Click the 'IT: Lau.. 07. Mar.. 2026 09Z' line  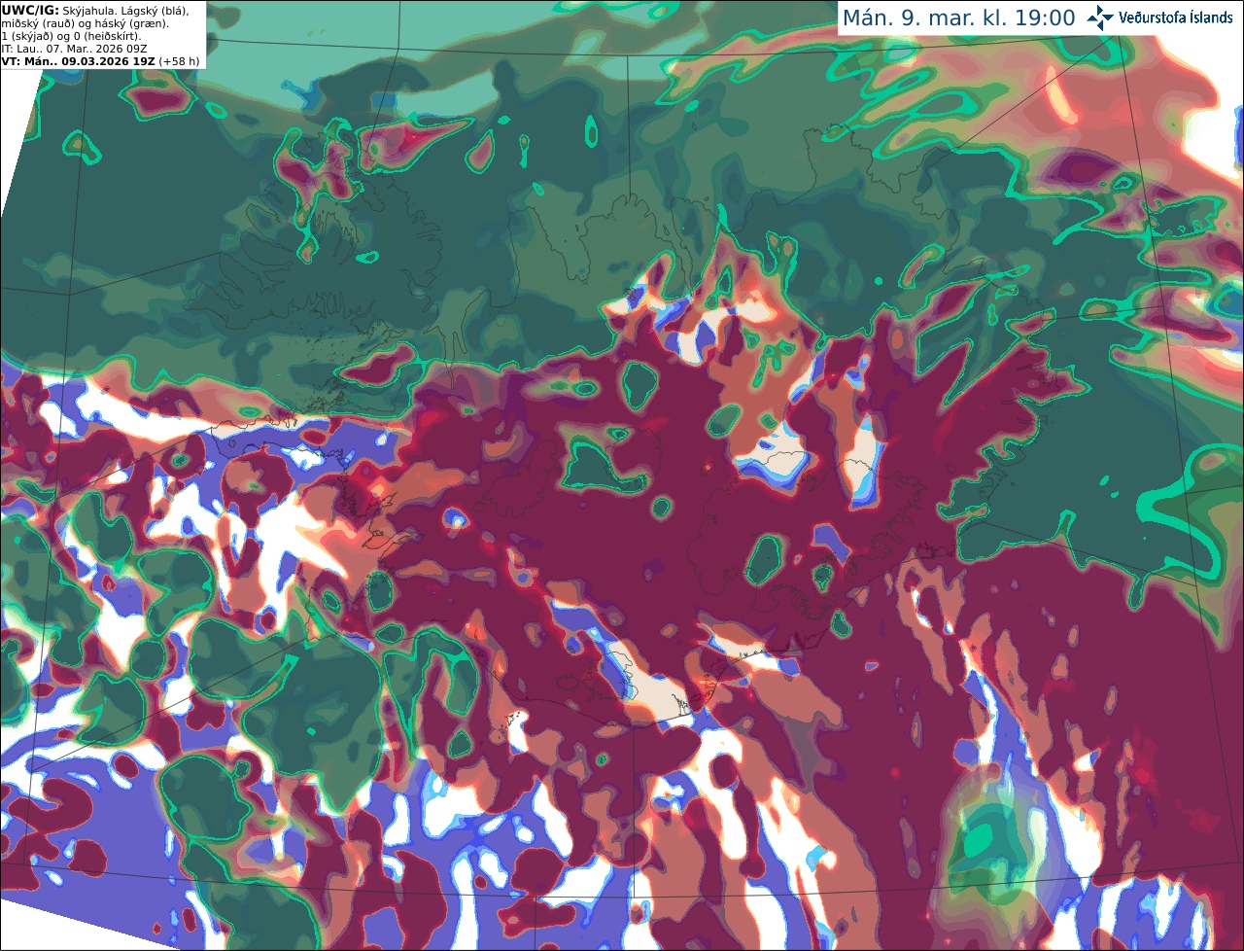click(74, 49)
